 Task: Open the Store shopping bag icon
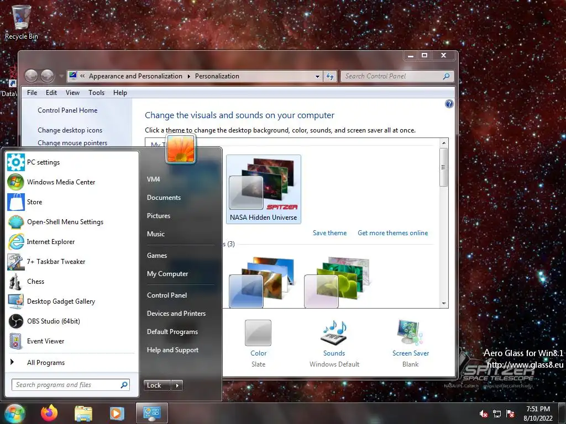[x=16, y=202]
